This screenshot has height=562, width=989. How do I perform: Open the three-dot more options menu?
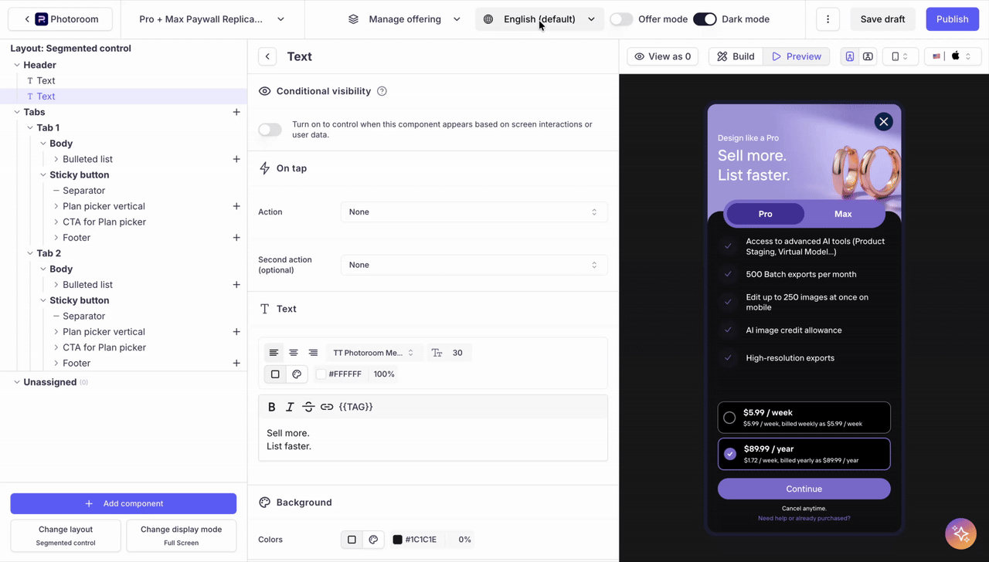click(x=828, y=19)
